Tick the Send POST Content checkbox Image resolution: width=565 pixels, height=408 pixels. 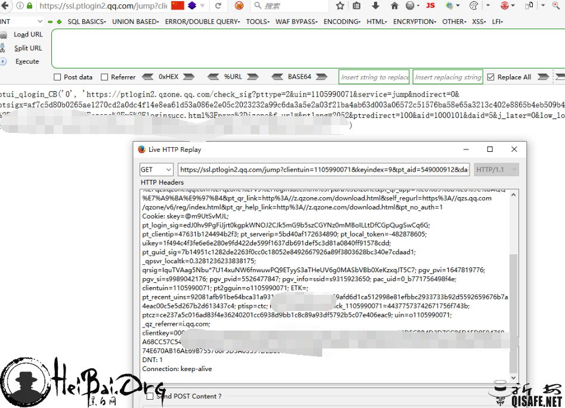pyautogui.click(x=150, y=396)
